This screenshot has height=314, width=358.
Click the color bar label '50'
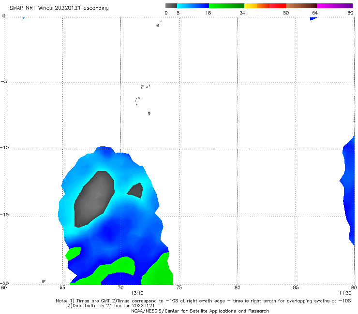286,13
